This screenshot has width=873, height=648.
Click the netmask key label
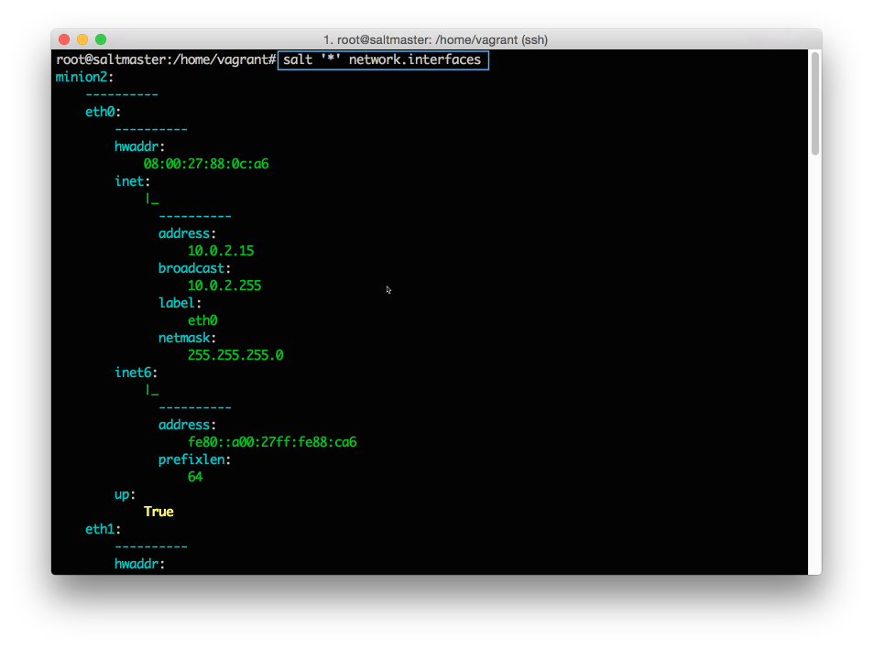187,338
